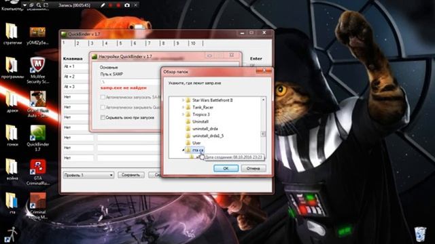This screenshot has width=435, height=244.
Task: Close the recording toolbar with its X
Action: (x=135, y=5)
